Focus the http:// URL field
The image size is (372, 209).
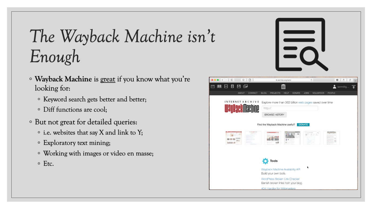pos(290,108)
